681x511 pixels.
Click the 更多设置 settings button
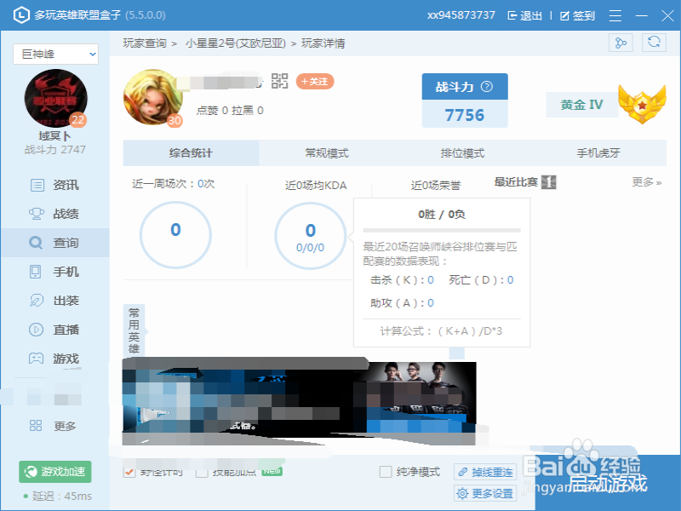[485, 493]
